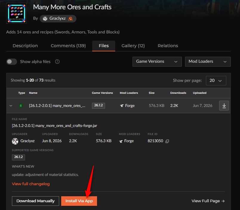Change Show per page 20 dropdown
Viewport: 240px width, 210px height.
216,81
